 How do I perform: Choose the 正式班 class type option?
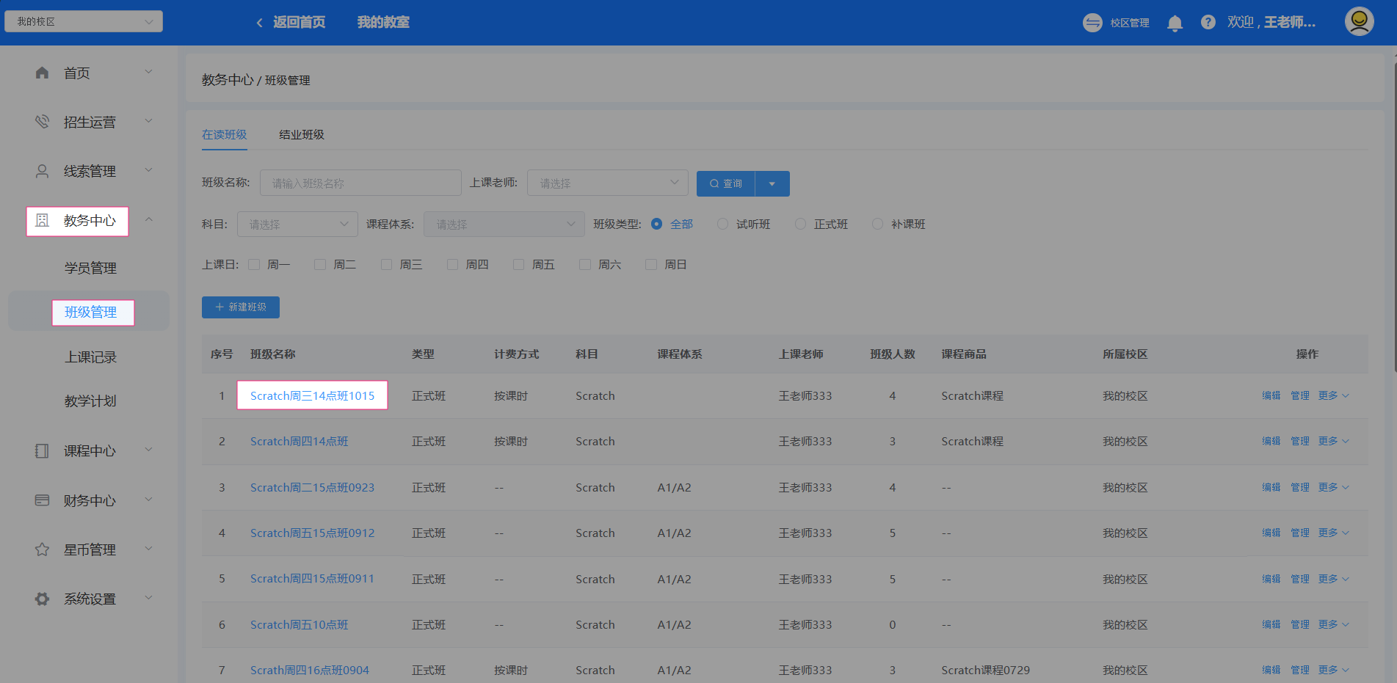[800, 224]
